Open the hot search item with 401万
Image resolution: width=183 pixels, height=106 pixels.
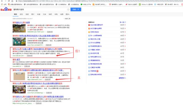(95, 53)
